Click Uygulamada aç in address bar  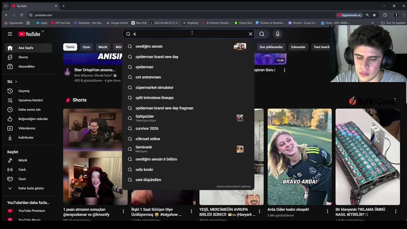pyautogui.click(x=349, y=15)
